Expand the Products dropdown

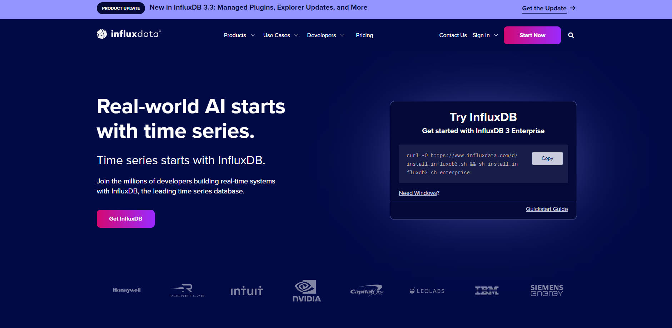click(x=239, y=35)
